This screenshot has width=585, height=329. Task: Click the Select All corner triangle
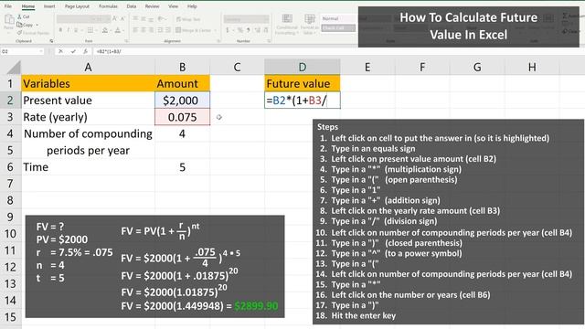click(x=13, y=68)
